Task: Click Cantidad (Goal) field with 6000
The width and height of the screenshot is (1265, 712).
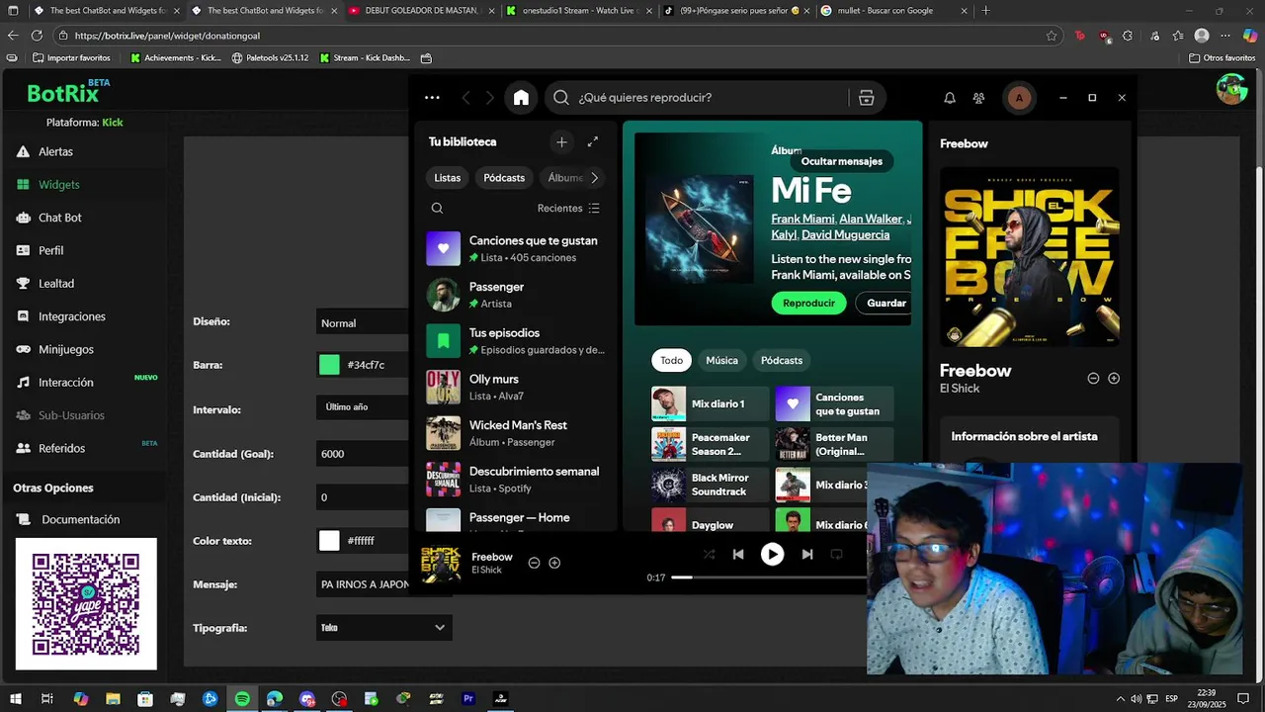Action: point(363,454)
